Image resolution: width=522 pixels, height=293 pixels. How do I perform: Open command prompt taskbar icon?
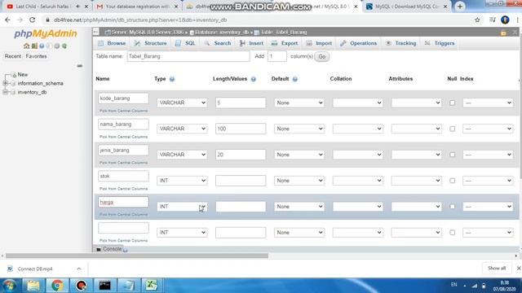coord(104,286)
